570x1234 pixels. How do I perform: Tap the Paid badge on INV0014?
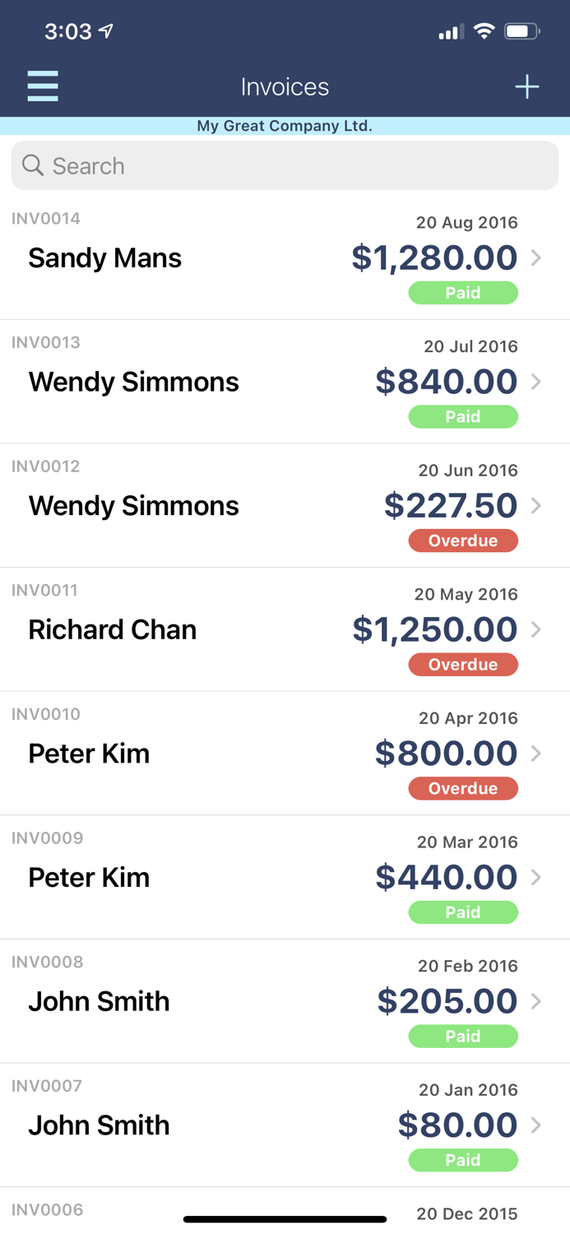463,293
